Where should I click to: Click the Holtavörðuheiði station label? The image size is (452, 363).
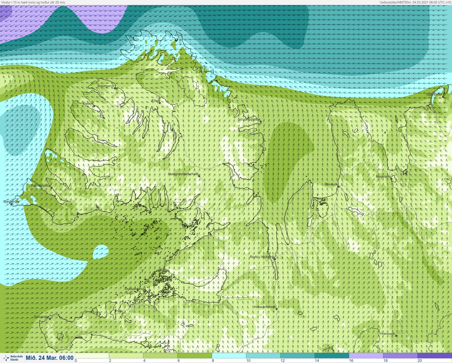coord(264,307)
